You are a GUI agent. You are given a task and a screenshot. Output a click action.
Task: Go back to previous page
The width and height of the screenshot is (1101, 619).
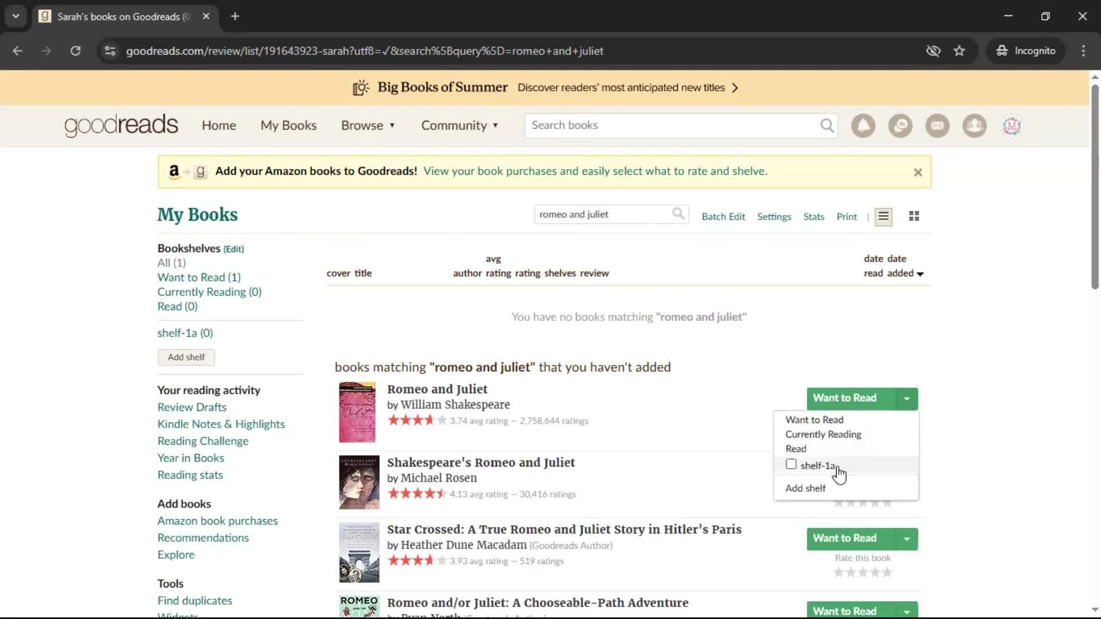[x=17, y=51]
